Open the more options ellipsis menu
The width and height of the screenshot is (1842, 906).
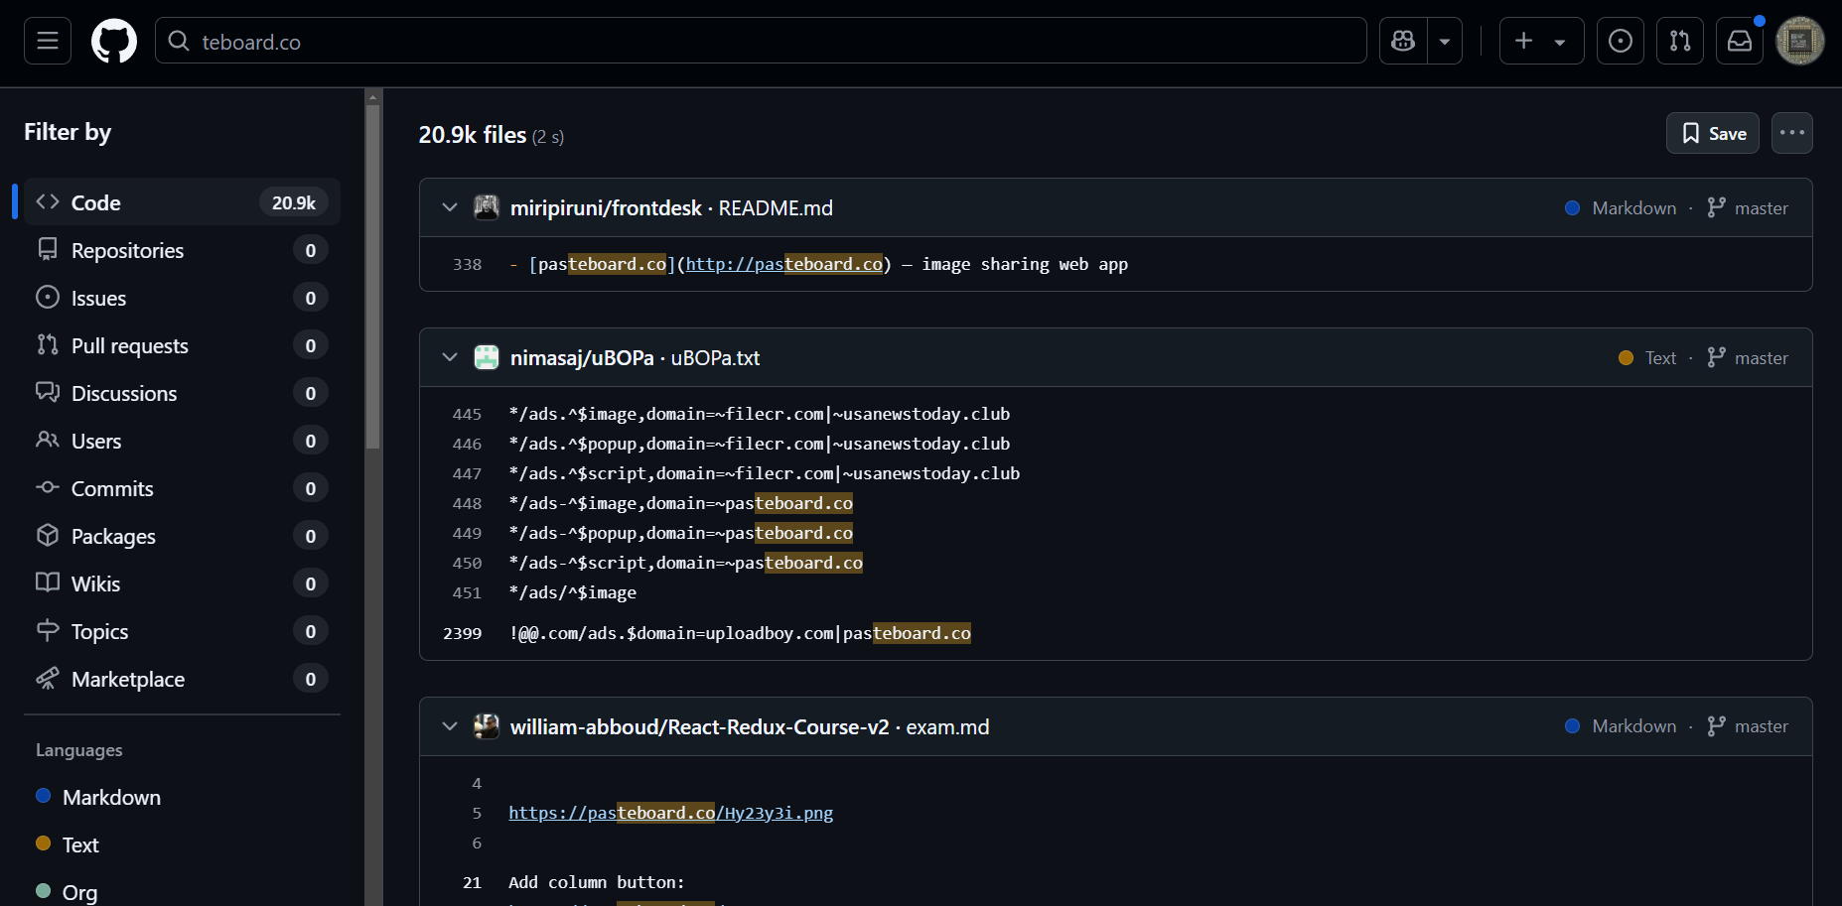click(x=1792, y=133)
